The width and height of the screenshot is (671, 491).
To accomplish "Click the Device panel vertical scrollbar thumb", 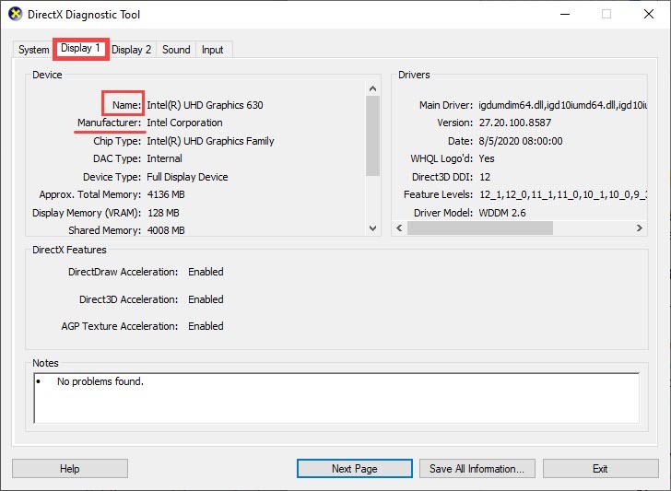I will point(372,134).
